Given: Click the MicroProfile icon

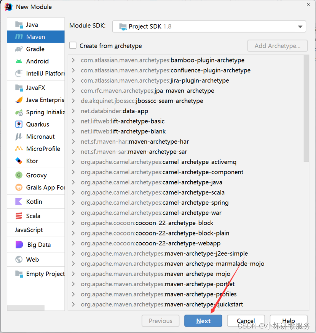Looking at the screenshot, I should pyautogui.click(x=19, y=149).
